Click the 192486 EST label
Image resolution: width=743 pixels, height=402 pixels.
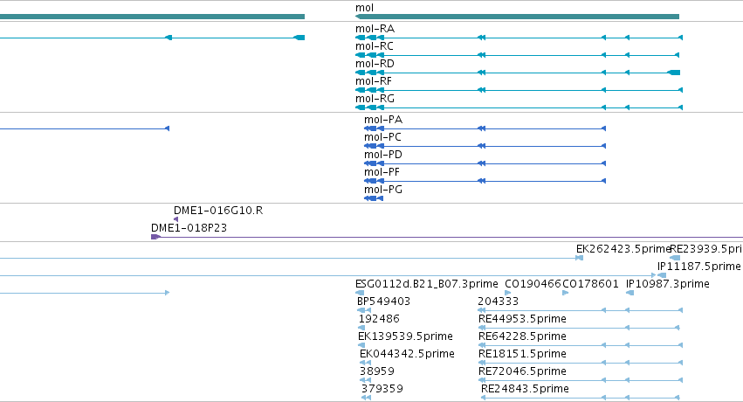click(x=379, y=319)
